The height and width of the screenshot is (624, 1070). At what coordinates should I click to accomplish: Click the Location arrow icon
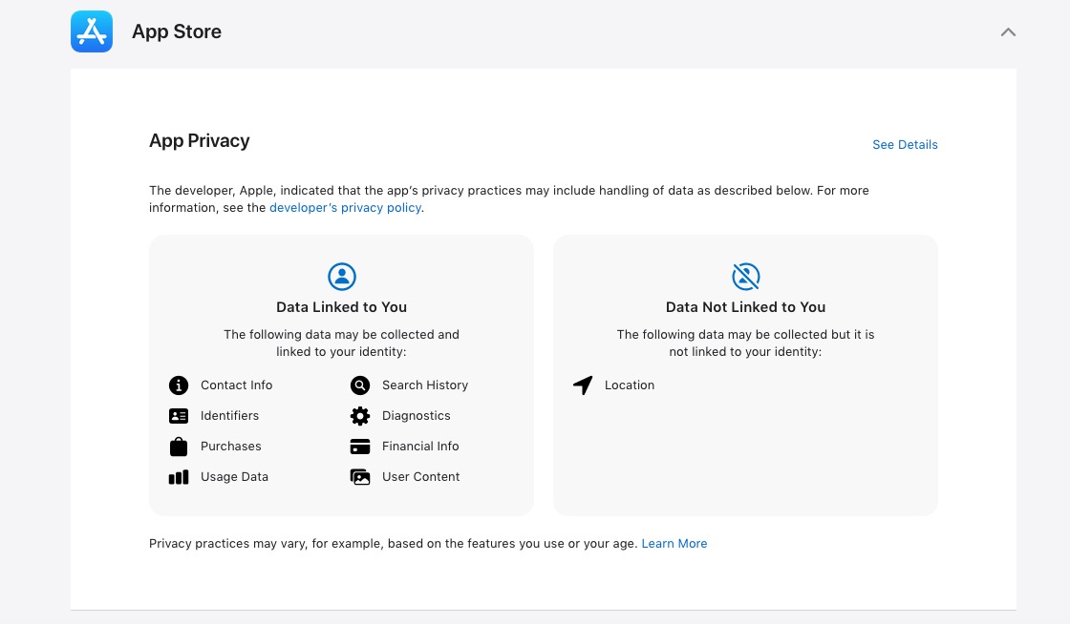(x=583, y=385)
